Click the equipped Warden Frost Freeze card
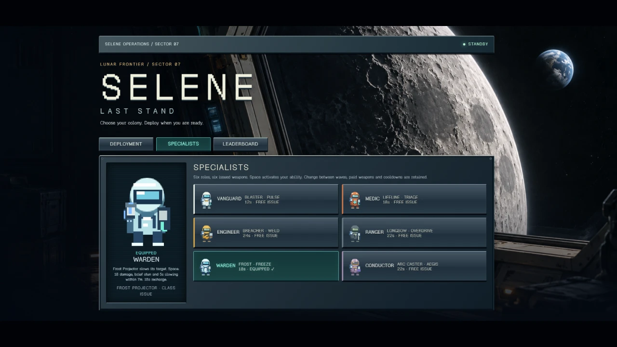Image resolution: width=617 pixels, height=347 pixels. pos(266,266)
